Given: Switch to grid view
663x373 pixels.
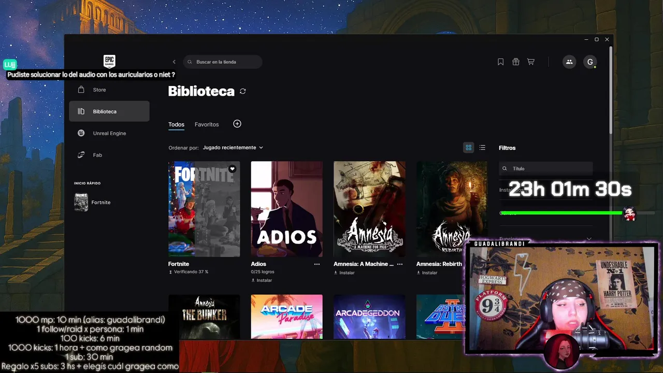Looking at the screenshot, I should coord(468,148).
